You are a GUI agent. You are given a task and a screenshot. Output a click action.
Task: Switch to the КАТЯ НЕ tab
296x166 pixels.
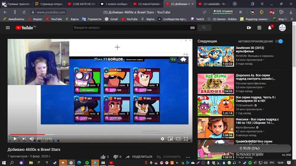[x=81, y=4]
